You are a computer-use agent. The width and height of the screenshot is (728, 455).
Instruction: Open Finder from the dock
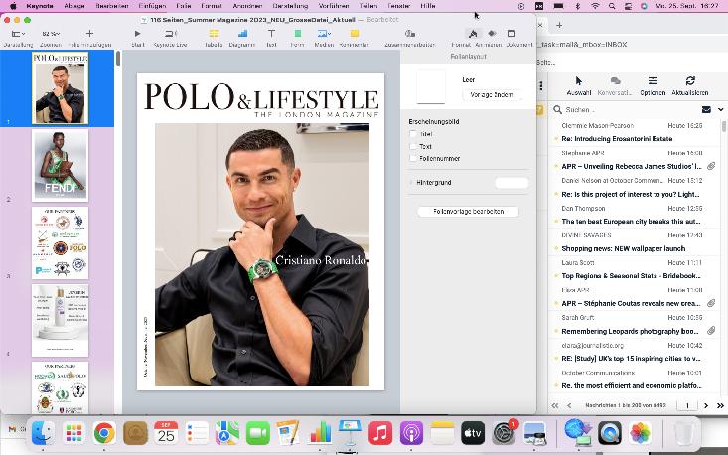pos(43,433)
